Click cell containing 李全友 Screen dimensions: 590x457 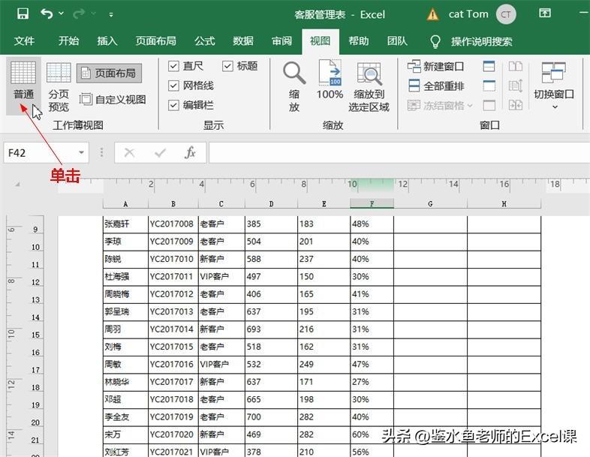point(125,416)
